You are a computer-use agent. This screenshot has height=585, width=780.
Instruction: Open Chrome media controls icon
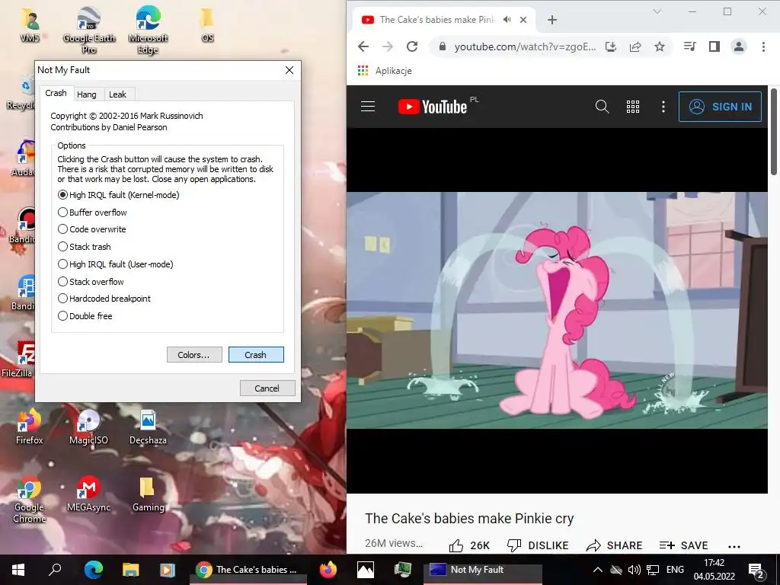689,46
